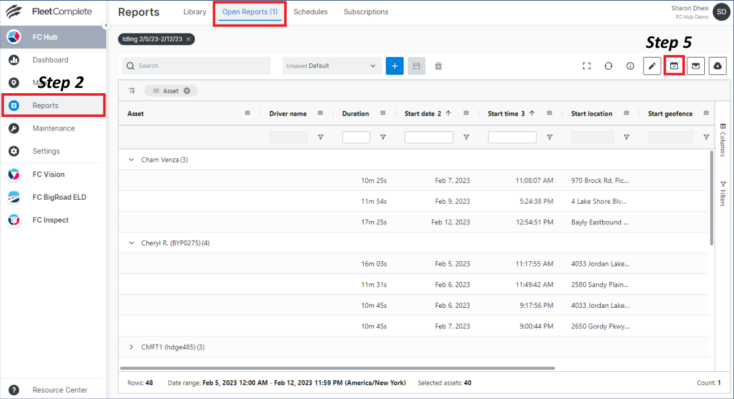The image size is (734, 399).
Task: Expand the CMFT1 (hdge485) group
Action: 132,347
